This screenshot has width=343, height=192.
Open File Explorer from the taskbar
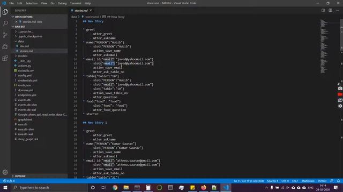click(x=126, y=187)
